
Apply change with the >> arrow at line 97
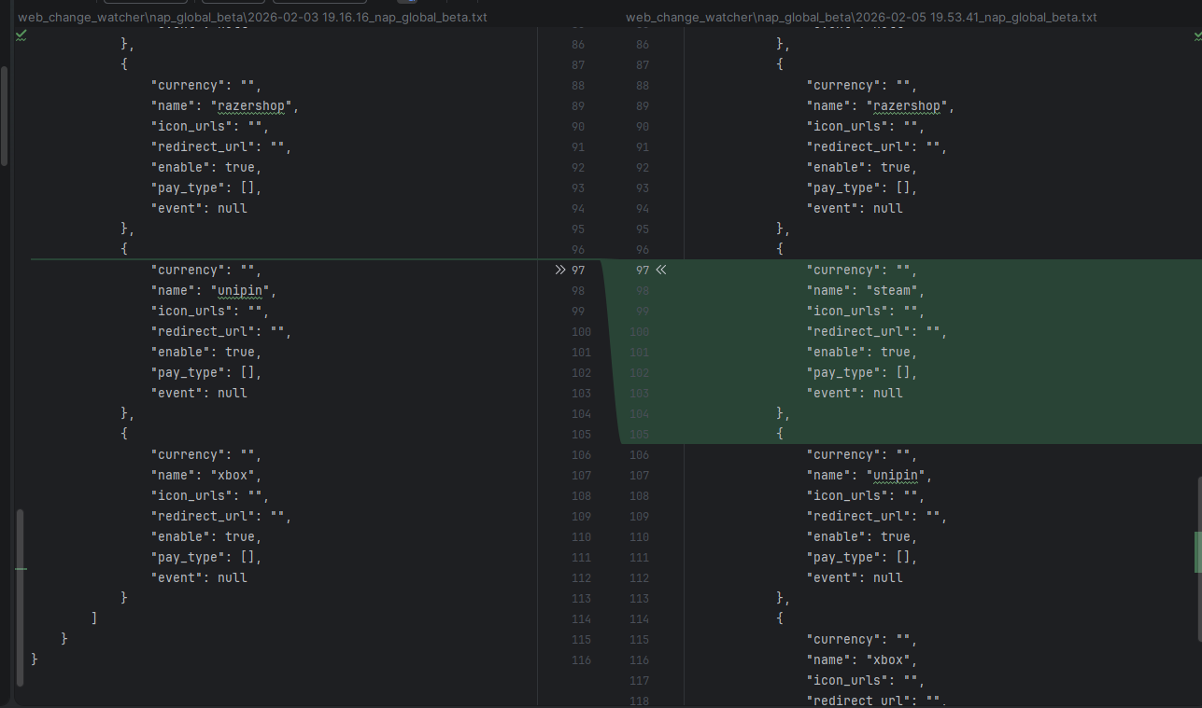click(560, 270)
